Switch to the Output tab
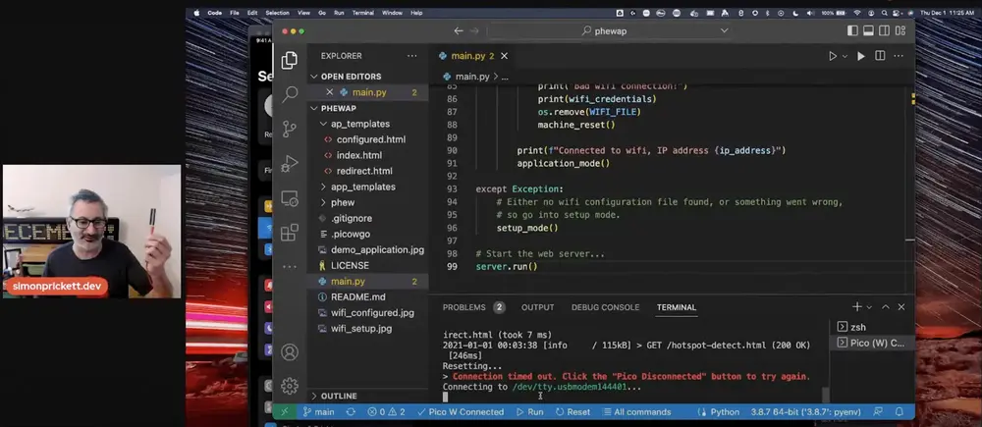The image size is (982, 427). [537, 307]
